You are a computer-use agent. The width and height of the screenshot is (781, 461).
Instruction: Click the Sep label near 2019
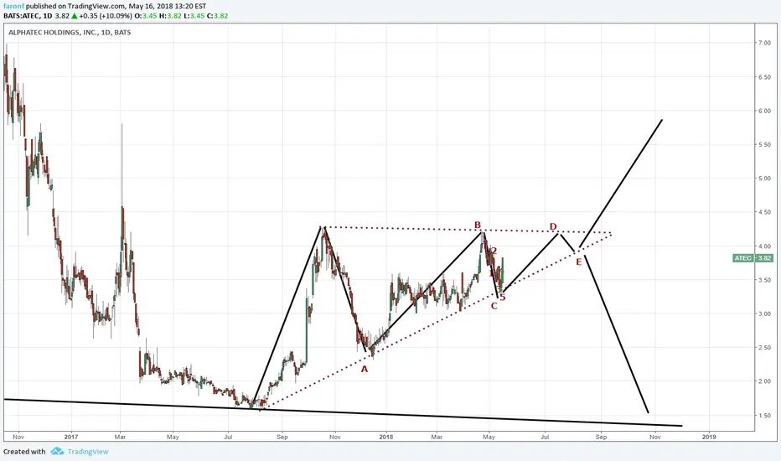(x=601, y=437)
